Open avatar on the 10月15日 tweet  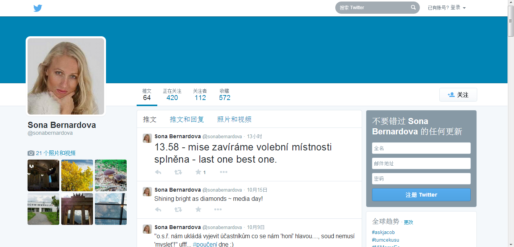(147, 192)
